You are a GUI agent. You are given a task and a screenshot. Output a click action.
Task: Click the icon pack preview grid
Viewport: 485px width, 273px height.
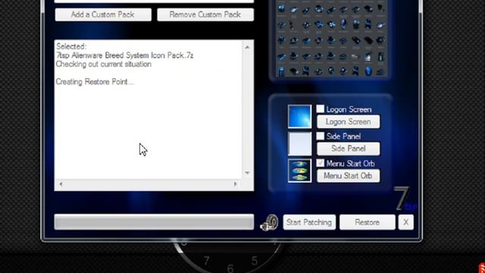(x=330, y=38)
